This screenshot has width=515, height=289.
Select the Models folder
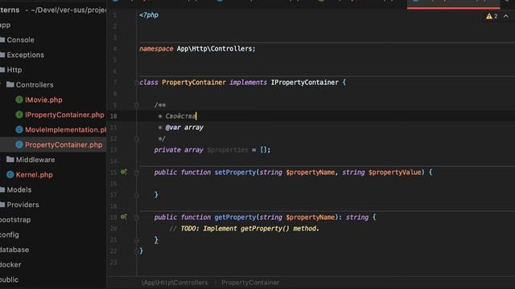19,190
